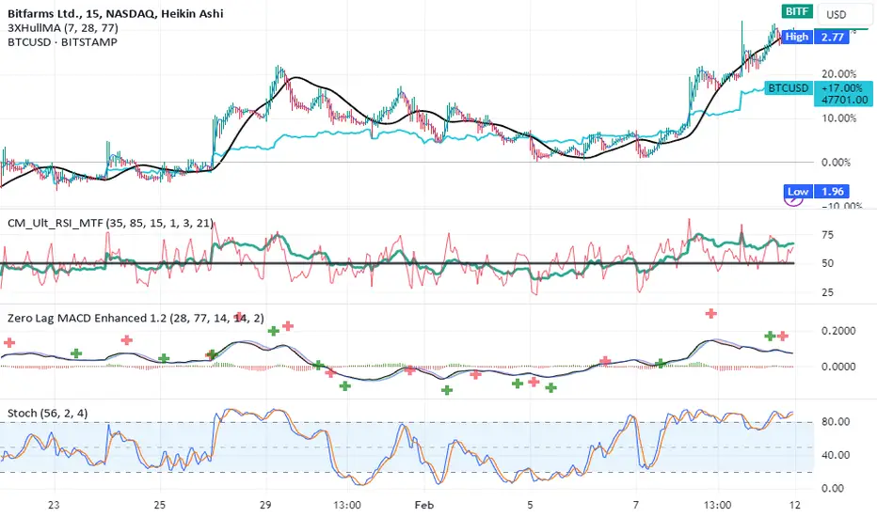Image resolution: width=877 pixels, height=517 pixels.
Task: Click the date label 12 on time axis
Action: [x=795, y=505]
